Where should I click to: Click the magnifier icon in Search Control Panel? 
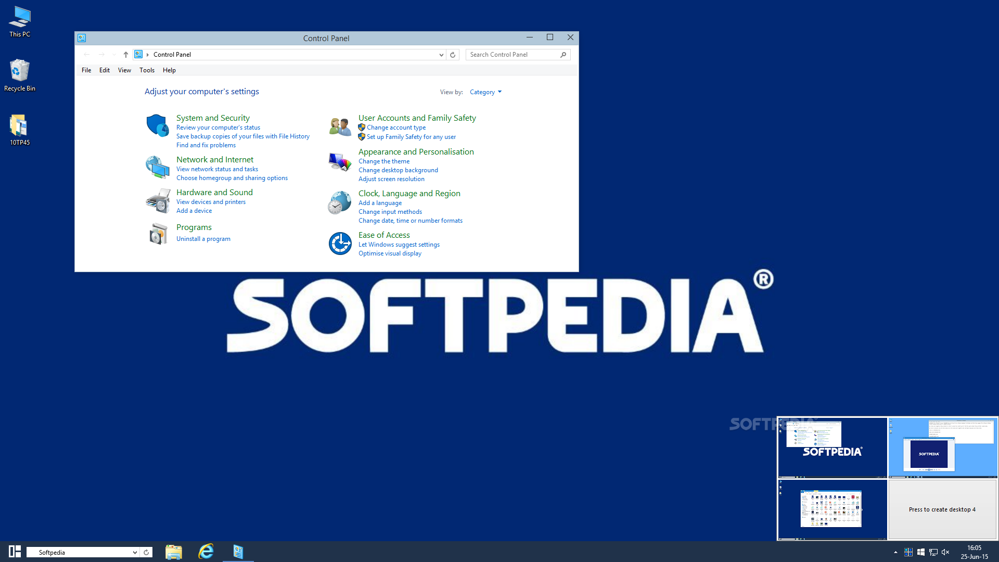point(563,55)
